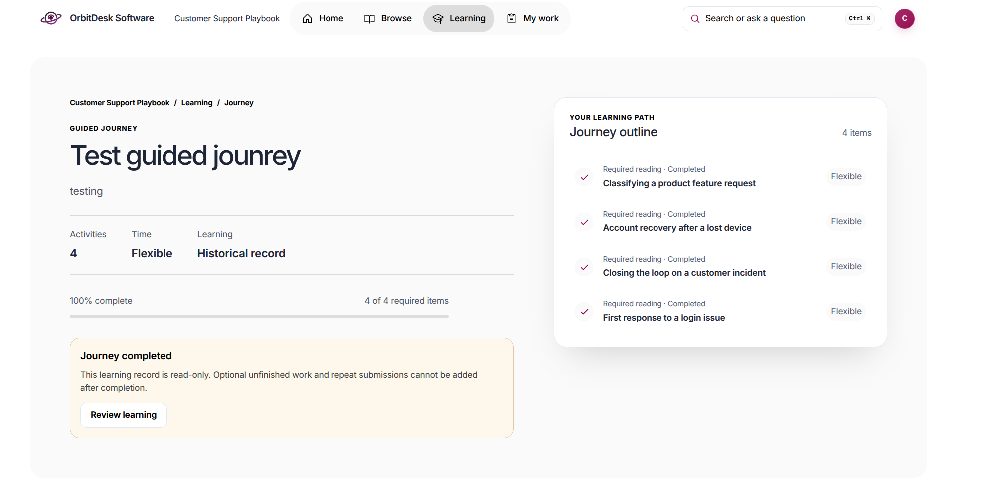
Task: Click the checkmark beside Classifying a product feature request
Action: 584,177
